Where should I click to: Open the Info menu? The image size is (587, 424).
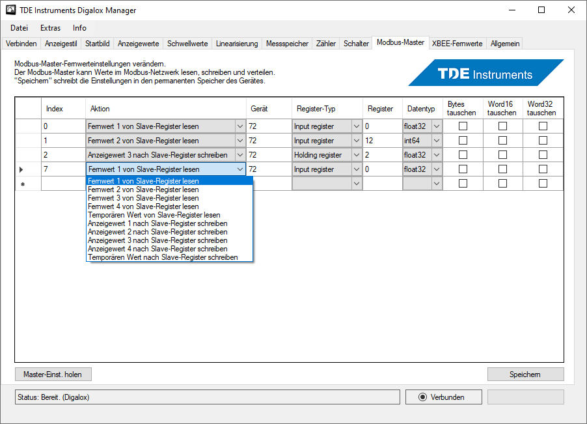coord(79,28)
